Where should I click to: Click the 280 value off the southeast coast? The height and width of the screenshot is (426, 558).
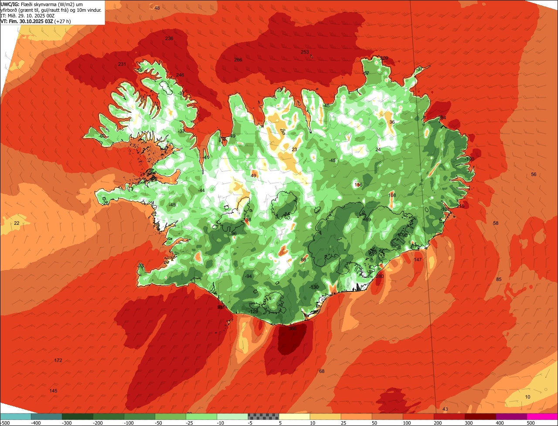[380, 276]
